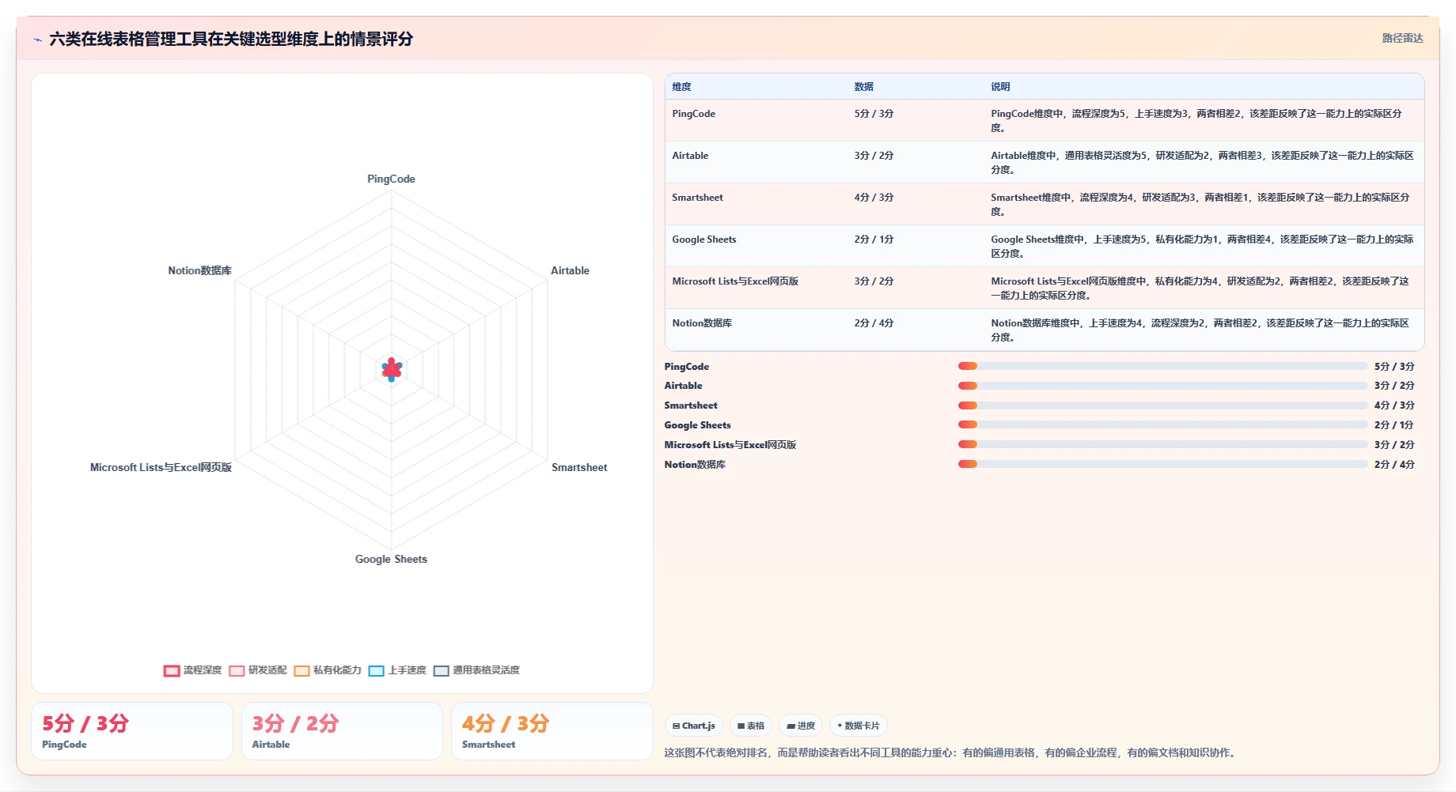Click the page title 六类在线表格管理工具
The image size is (1456, 792).
(231, 39)
